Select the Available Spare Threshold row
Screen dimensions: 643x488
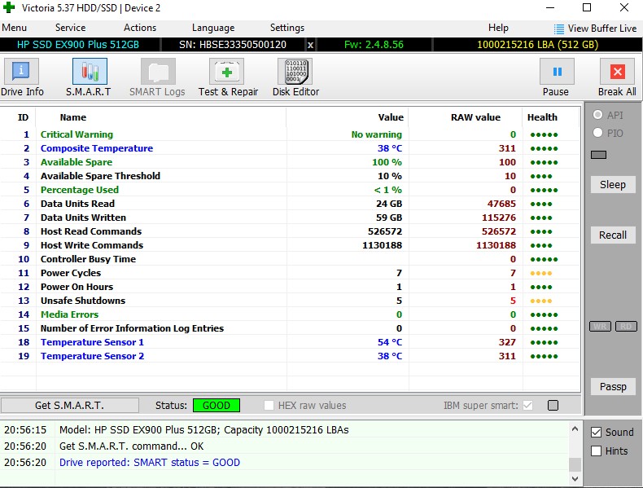tap(291, 176)
